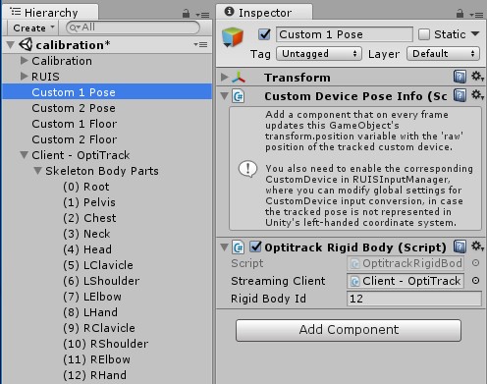Expand the Transform component
This screenshot has height=384, width=487.
click(224, 78)
